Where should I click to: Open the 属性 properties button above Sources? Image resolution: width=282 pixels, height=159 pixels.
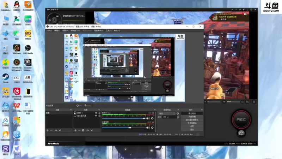coord(79,106)
